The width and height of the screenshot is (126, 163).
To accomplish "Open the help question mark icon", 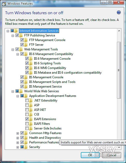I will point(119,12).
